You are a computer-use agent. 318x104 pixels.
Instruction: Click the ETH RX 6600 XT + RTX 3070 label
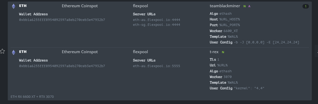click(x=32, y=97)
